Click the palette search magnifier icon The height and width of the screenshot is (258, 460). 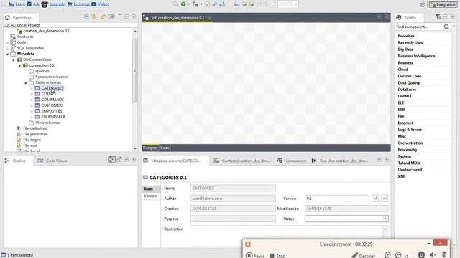pyautogui.click(x=446, y=27)
